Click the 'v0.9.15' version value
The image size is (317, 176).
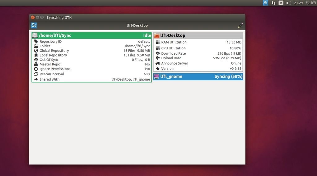[x=236, y=69]
